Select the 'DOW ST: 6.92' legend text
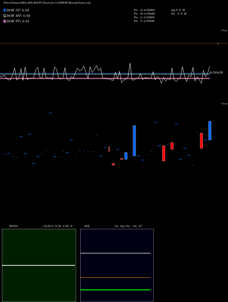The image size is (228, 302). (18, 10)
